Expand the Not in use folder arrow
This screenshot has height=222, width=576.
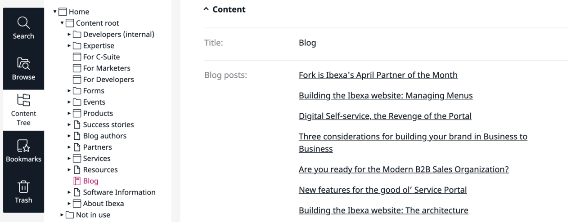point(62,215)
